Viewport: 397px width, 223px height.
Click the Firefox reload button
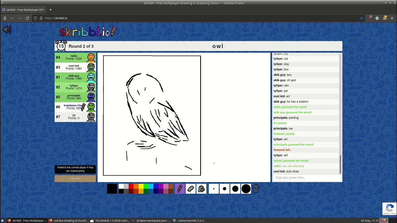pyautogui.click(x=27, y=18)
